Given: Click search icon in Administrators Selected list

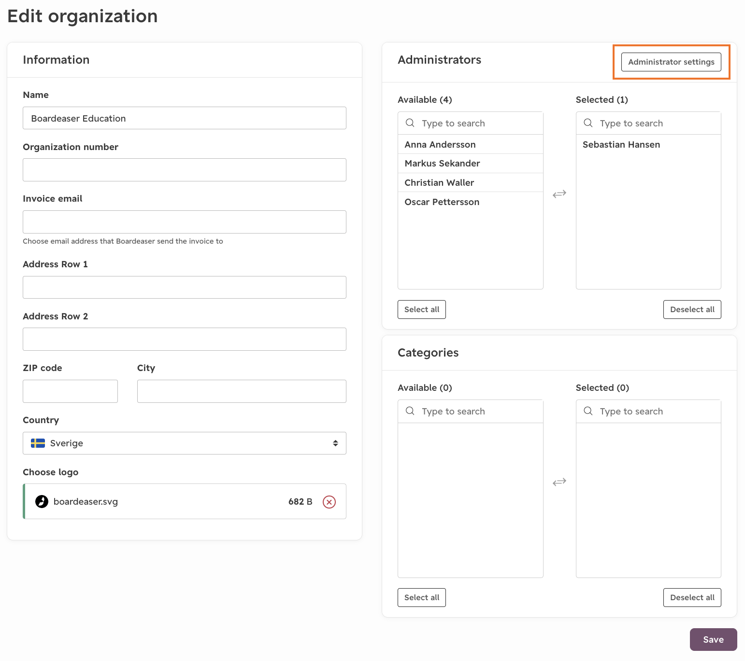Looking at the screenshot, I should click(588, 123).
